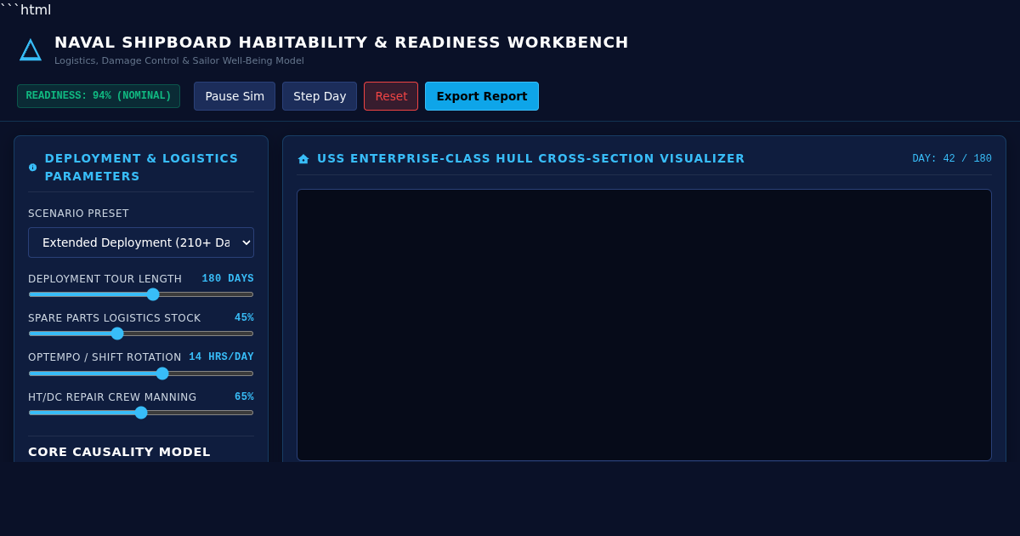Image resolution: width=1020 pixels, height=536 pixels.
Task: Click inside the hull cross-section visualizer canvas
Action: coord(644,325)
